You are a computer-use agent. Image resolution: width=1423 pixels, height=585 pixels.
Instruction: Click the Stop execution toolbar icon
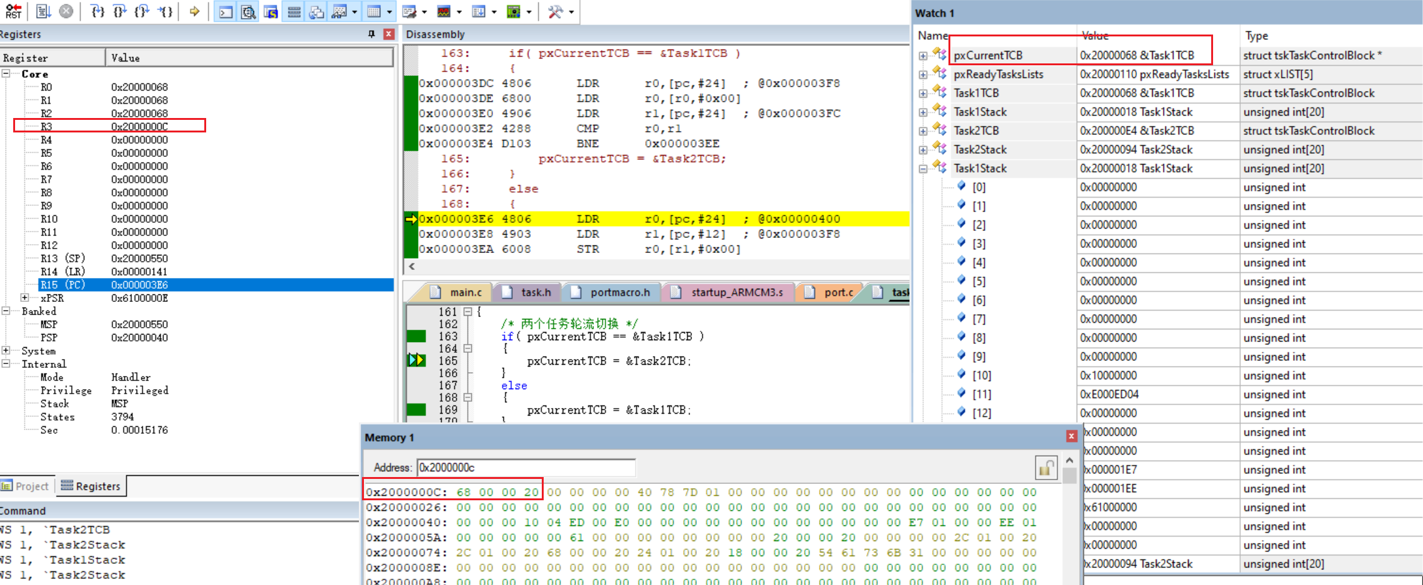click(x=66, y=11)
